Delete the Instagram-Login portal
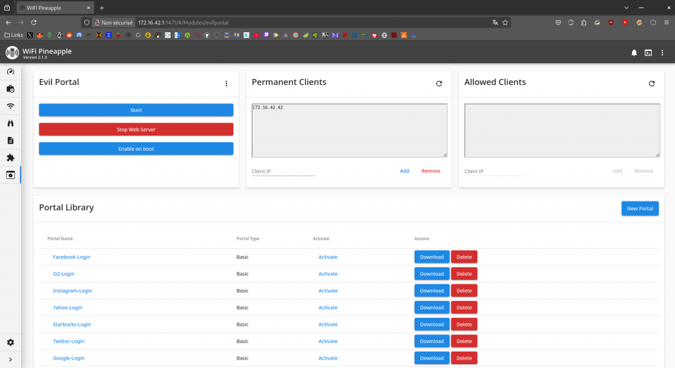Image resolution: width=675 pixels, height=368 pixels. [x=464, y=290]
